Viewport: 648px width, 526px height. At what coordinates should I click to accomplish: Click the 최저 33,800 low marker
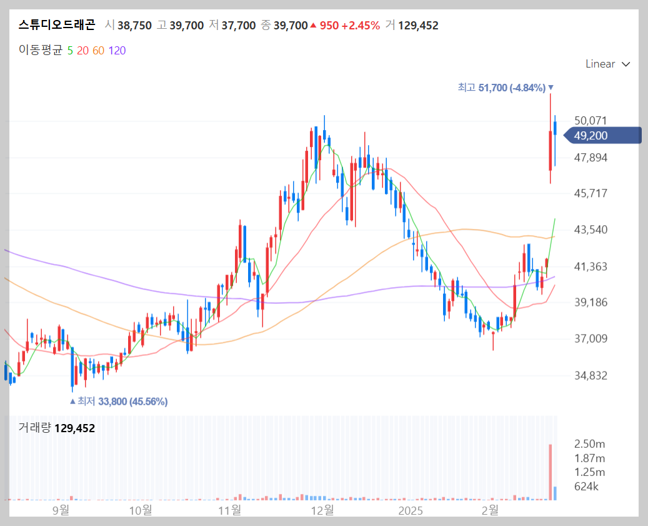tap(119, 402)
